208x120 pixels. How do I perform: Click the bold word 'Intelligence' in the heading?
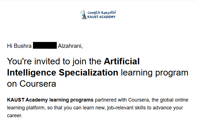pos(32,73)
